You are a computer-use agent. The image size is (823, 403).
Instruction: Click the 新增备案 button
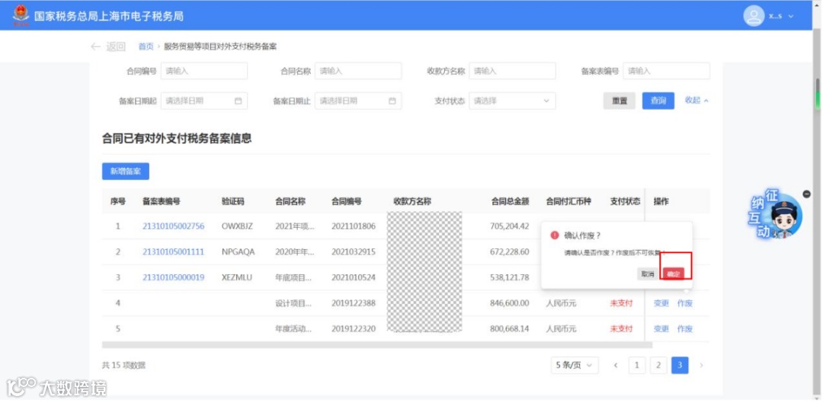point(126,171)
